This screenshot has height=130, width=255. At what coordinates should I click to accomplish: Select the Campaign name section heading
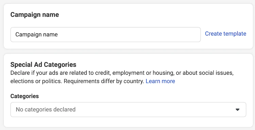[x=35, y=15]
